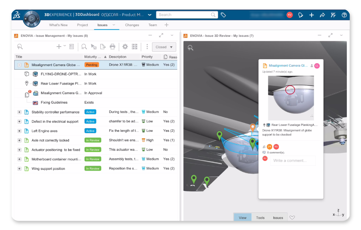Click the heart icon beside Issues tab
The height and width of the screenshot is (230, 361).
tap(292, 218)
